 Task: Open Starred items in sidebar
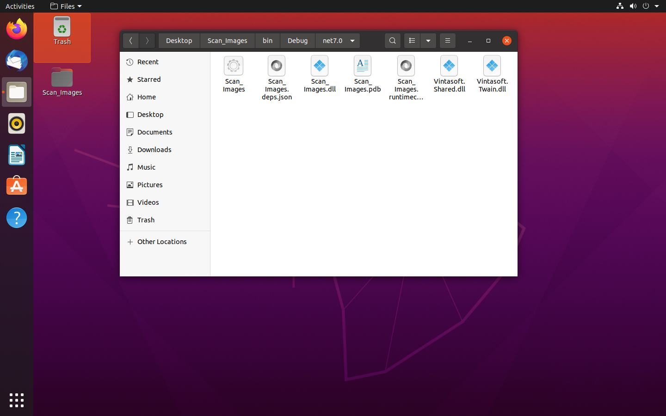coord(149,80)
